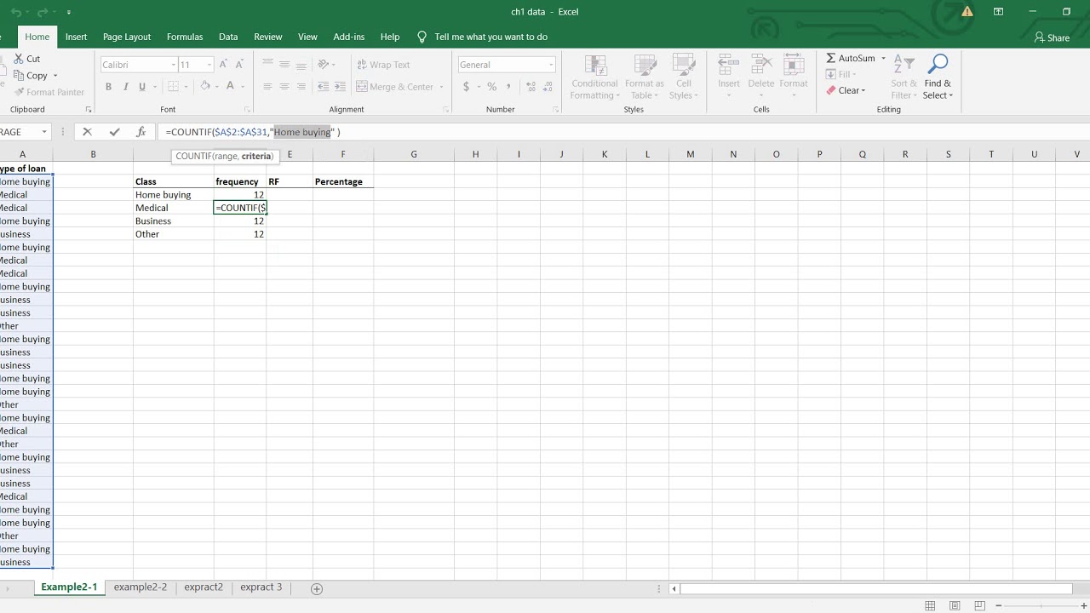
Task: Switch to example2-2 sheet tab
Action: point(141,587)
